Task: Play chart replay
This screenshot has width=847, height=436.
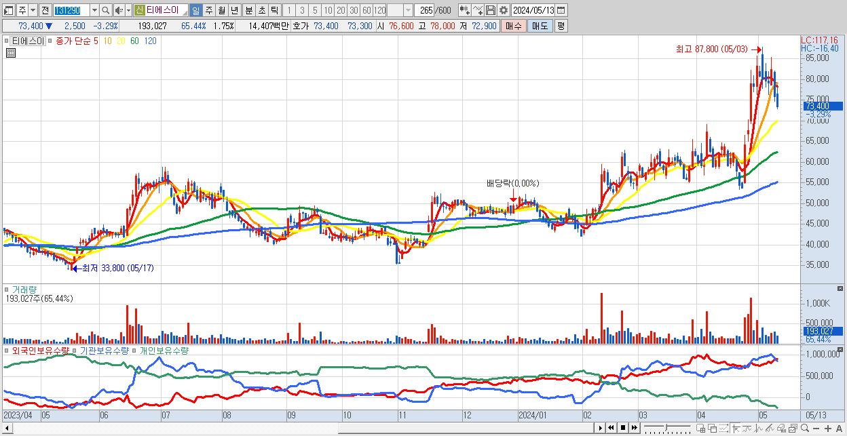Action: pos(600,428)
